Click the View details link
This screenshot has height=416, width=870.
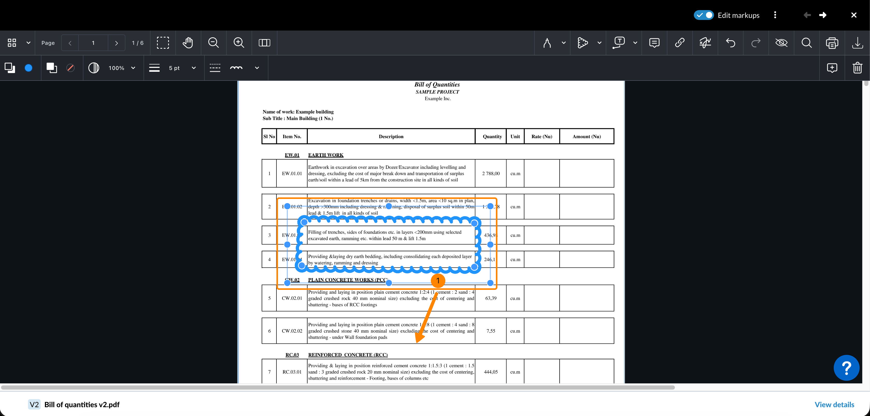pos(834,405)
